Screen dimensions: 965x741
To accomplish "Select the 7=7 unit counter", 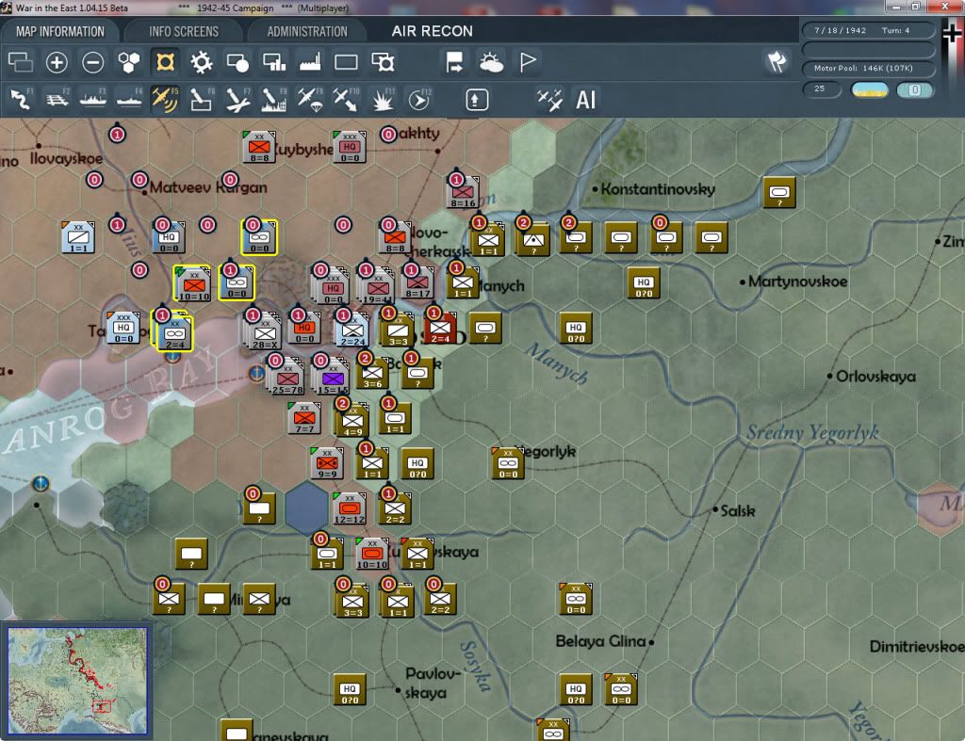I will pos(304,417).
